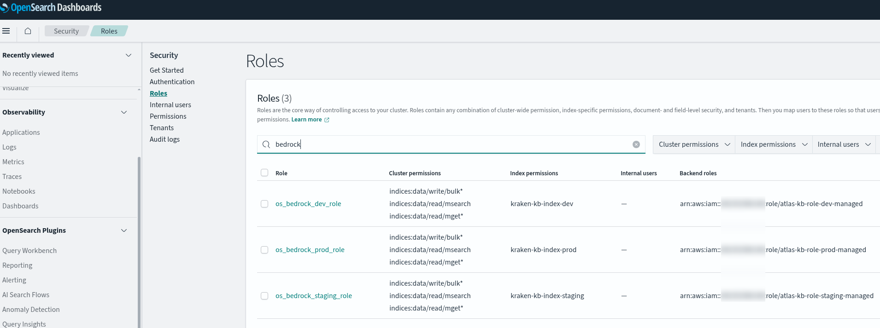Click role/atlas-kb-role-staging-managed backend role text

tap(820, 296)
